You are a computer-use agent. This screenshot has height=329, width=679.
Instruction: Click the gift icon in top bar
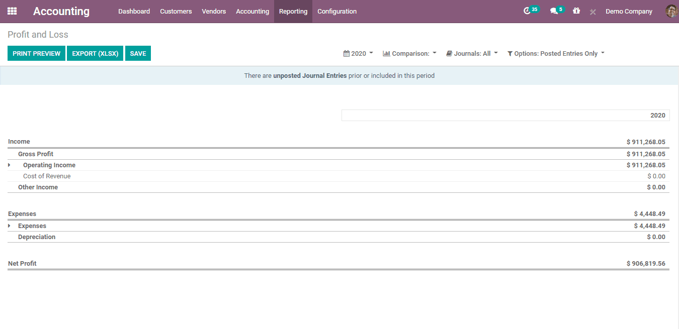click(576, 11)
